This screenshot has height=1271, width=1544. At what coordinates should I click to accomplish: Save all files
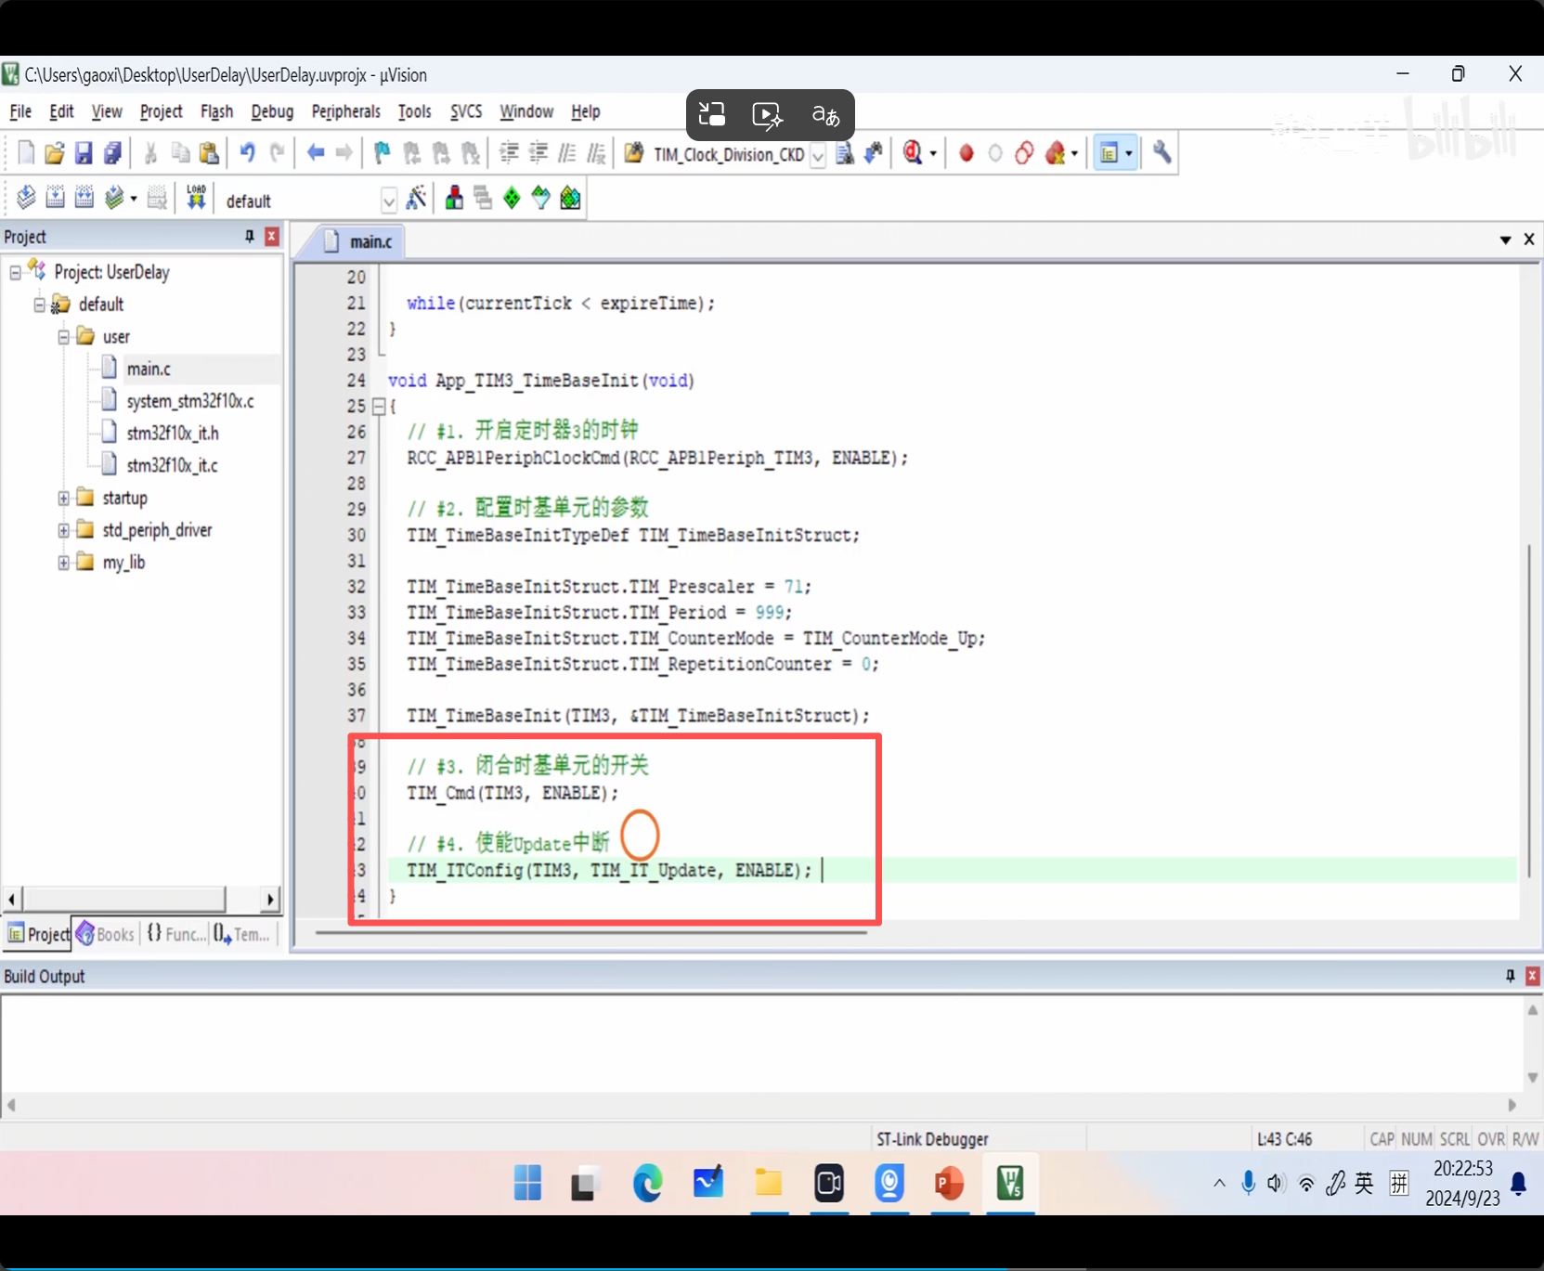click(112, 153)
